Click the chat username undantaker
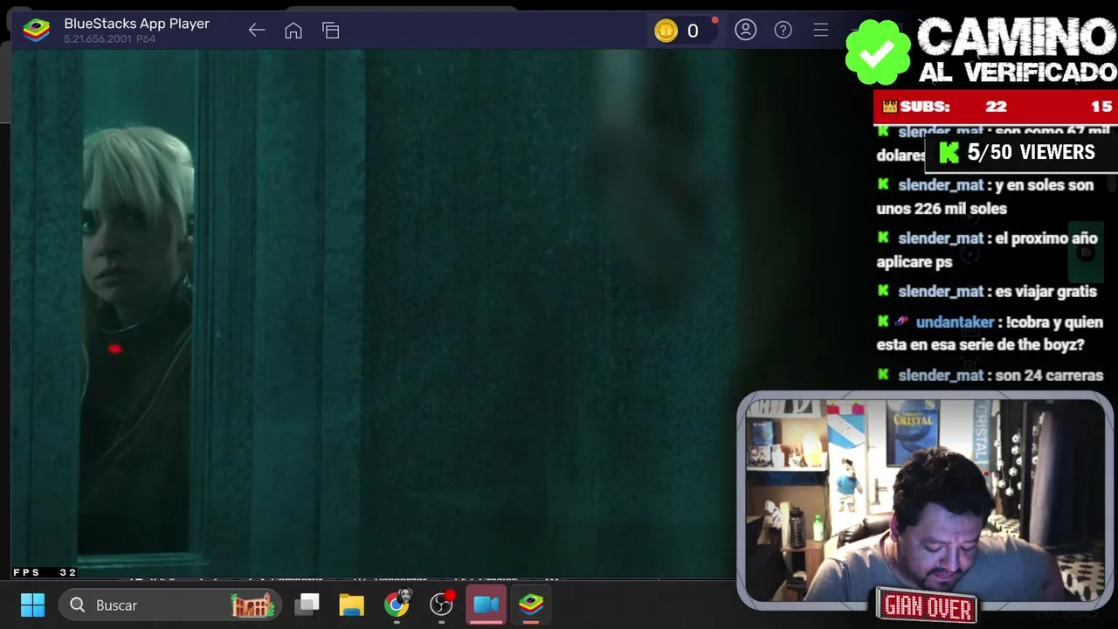1118x629 pixels. (x=955, y=322)
